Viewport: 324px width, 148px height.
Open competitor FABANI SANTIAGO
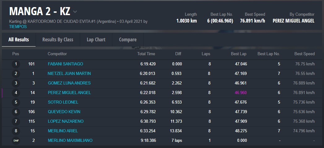[x=65, y=64]
